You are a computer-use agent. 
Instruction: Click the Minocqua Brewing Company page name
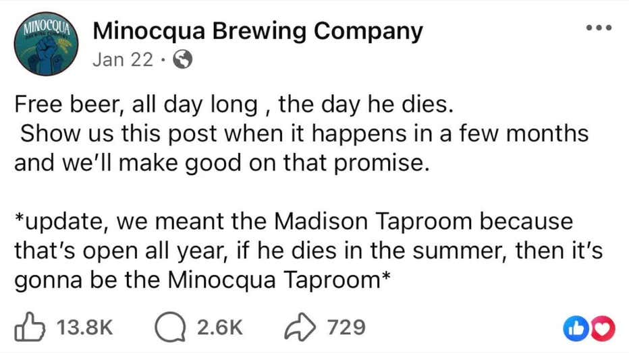tap(257, 31)
